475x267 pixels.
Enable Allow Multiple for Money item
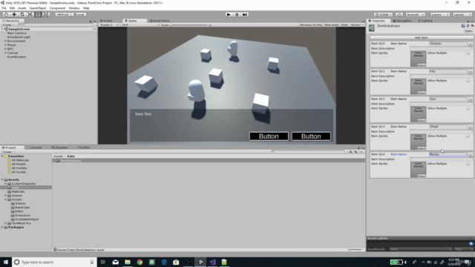[468, 164]
